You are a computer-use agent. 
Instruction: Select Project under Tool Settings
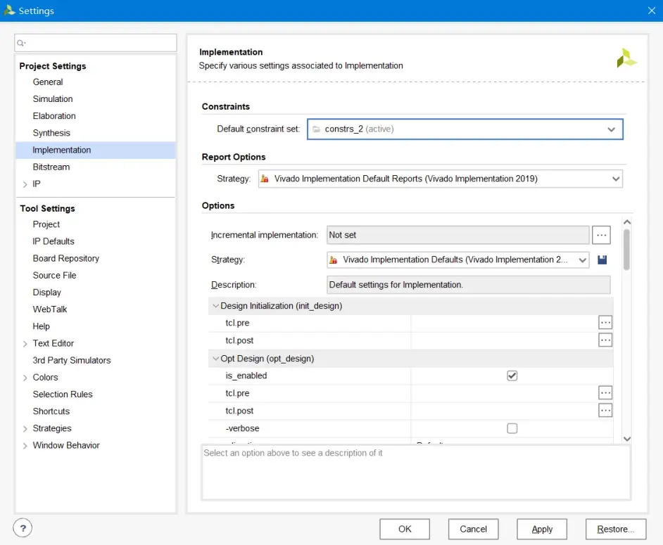pyautogui.click(x=46, y=224)
